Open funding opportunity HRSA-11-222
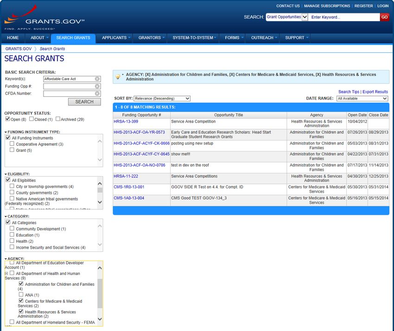 [126, 176]
